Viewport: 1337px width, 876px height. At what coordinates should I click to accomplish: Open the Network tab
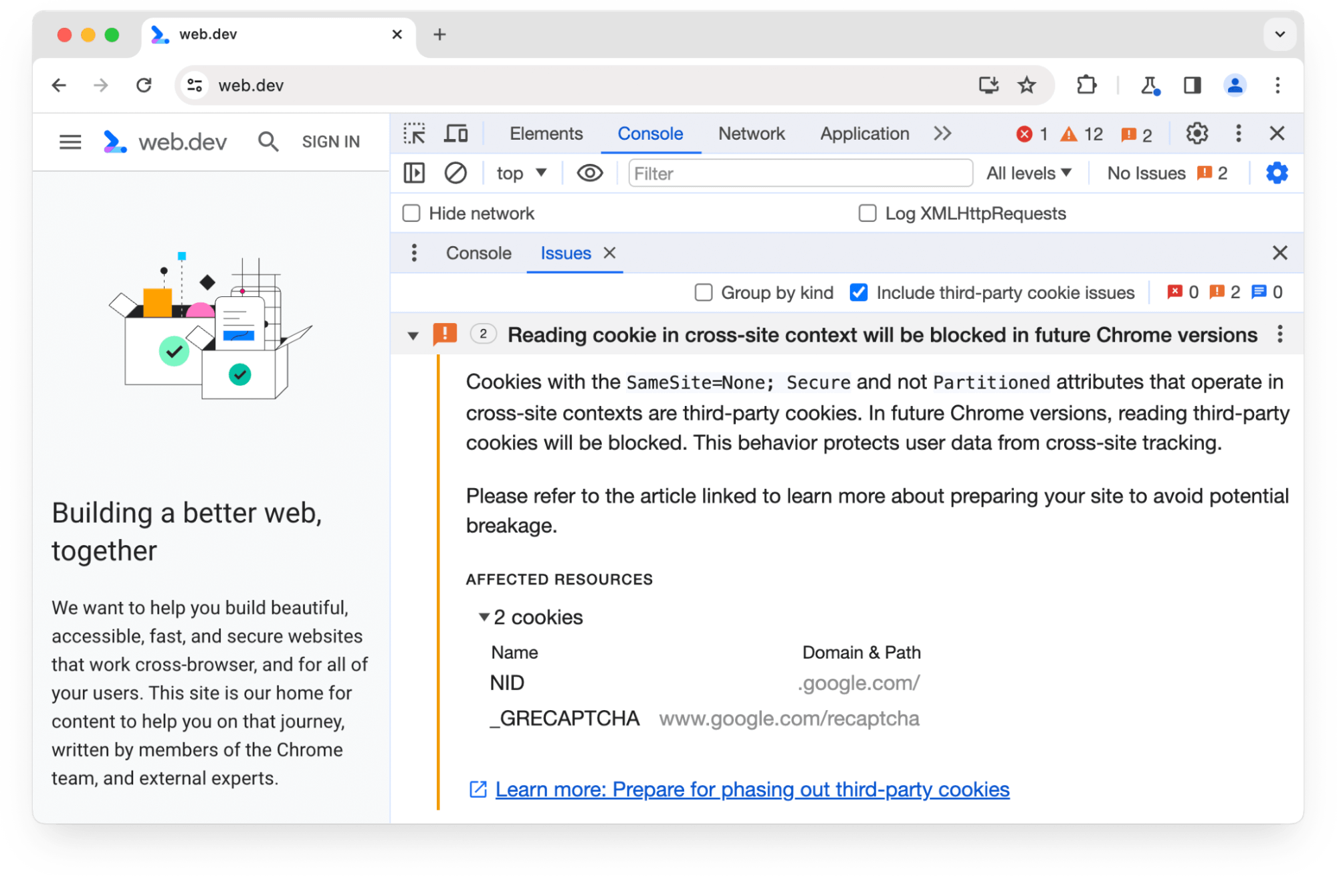coord(750,133)
